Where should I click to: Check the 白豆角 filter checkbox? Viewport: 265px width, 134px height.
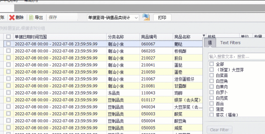click(x=212, y=81)
